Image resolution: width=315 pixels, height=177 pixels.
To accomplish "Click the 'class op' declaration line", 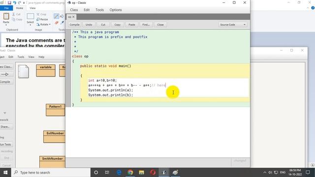I will [80, 57].
